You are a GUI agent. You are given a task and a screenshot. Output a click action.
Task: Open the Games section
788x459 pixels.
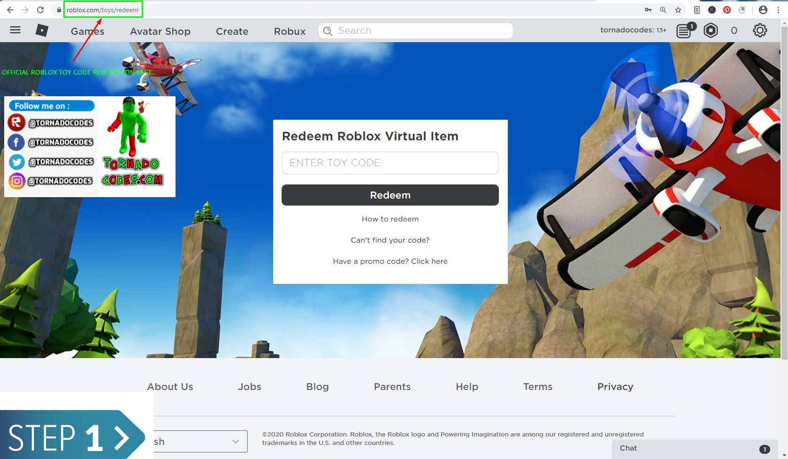click(88, 31)
